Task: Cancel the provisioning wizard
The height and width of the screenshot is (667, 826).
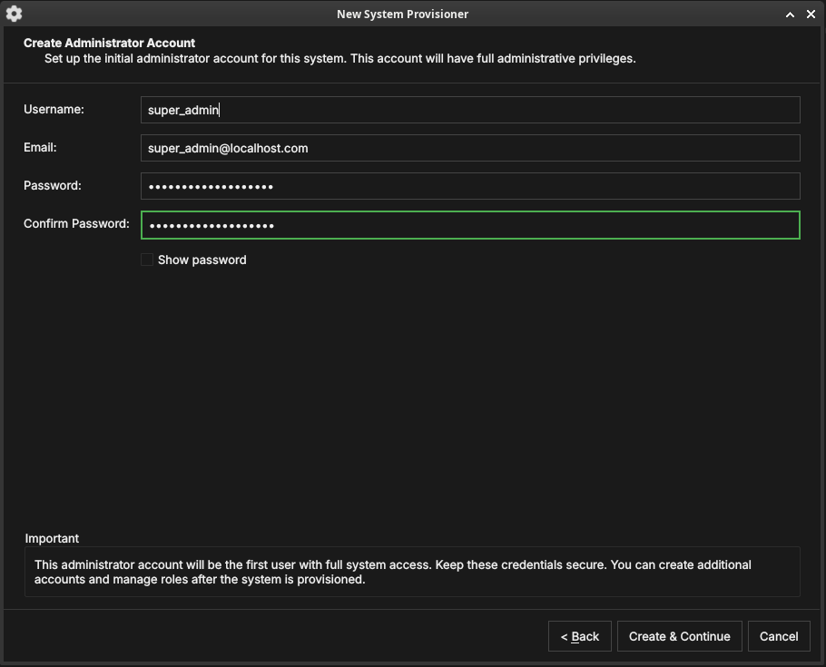Action: 779,636
